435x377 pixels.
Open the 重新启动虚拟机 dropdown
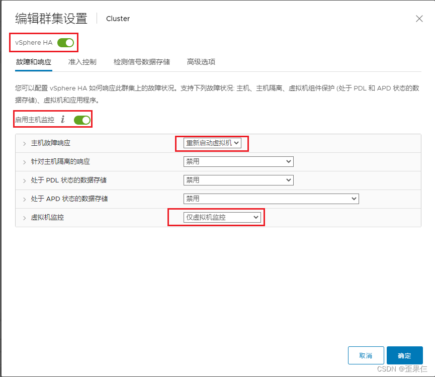tap(212, 143)
